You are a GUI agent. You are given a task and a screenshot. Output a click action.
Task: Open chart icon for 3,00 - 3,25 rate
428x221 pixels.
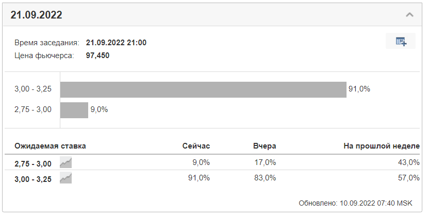pos(66,178)
